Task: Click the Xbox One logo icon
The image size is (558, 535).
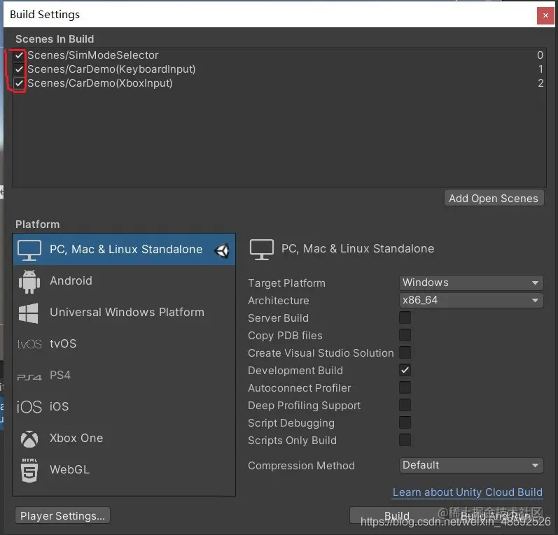Action: (29, 438)
